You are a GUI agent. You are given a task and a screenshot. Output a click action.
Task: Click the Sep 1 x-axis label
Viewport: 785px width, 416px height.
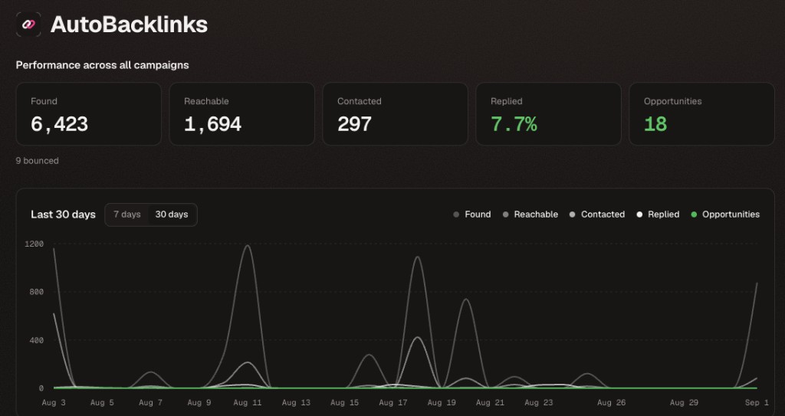pos(757,402)
